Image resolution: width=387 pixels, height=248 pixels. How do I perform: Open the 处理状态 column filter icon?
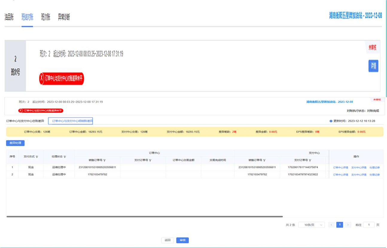pos(65,157)
